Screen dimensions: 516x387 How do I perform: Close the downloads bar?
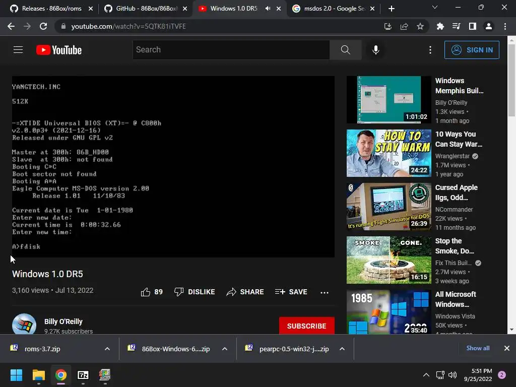coord(507,348)
